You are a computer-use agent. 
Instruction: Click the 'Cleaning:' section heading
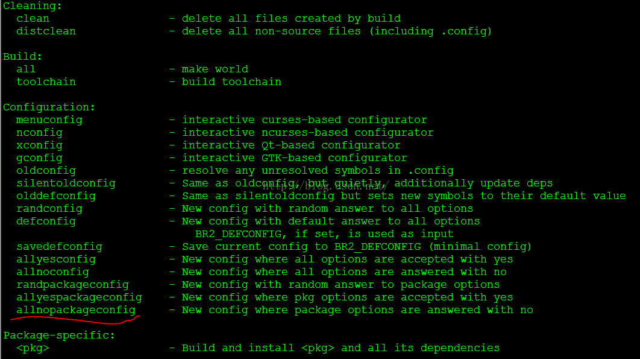[33, 6]
